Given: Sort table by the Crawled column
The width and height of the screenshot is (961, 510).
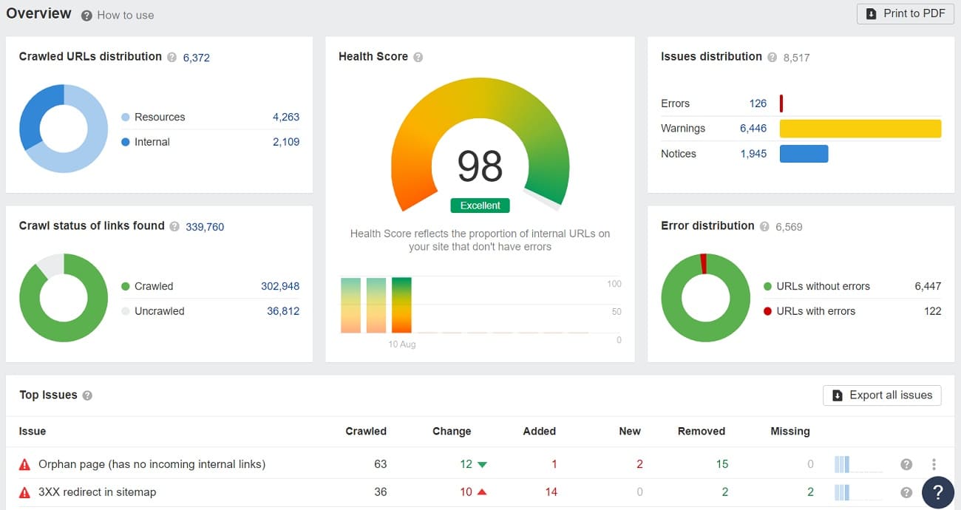Looking at the screenshot, I should click(366, 431).
